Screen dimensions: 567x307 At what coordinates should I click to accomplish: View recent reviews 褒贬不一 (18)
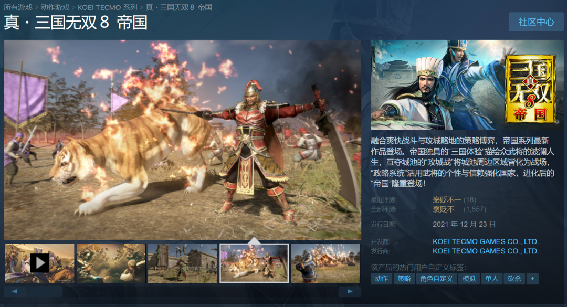click(x=455, y=199)
